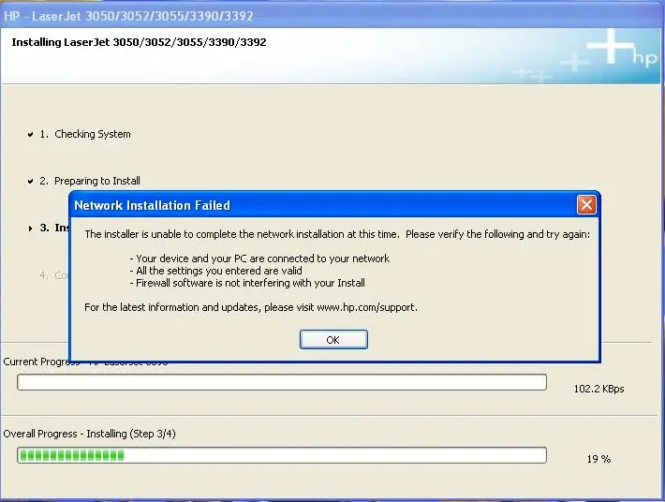The height and width of the screenshot is (502, 665).
Task: Click the checkmark beside Checking System
Action: (x=30, y=135)
